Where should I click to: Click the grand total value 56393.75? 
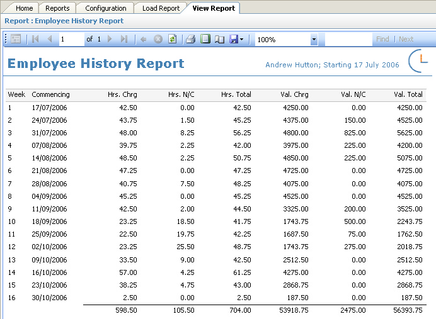[408, 310]
